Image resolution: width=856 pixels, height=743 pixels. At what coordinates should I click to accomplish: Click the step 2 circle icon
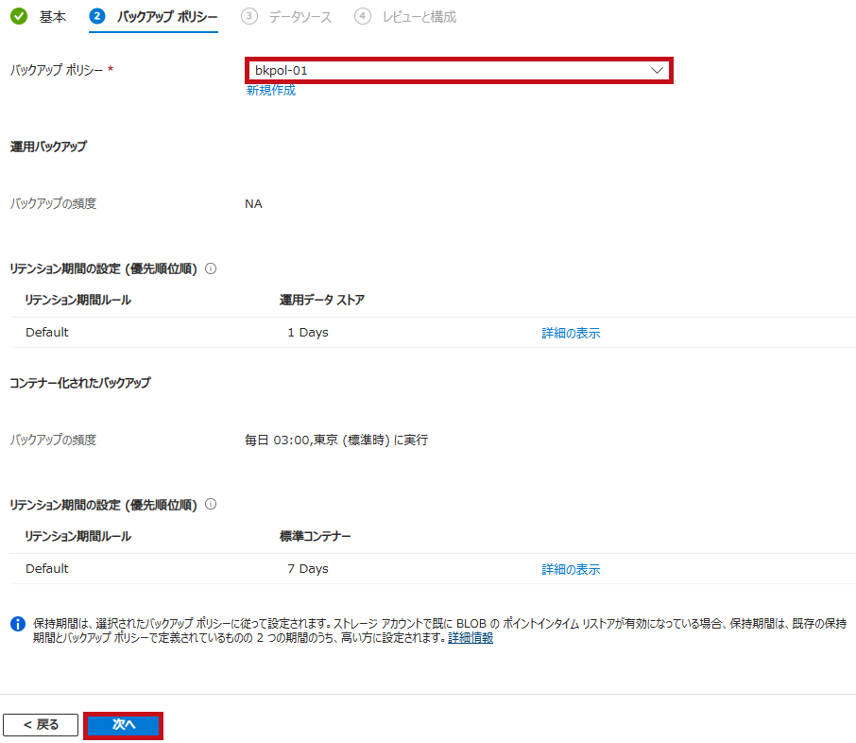[97, 16]
